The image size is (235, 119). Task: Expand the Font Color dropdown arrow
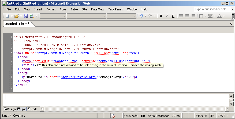tap(224, 16)
